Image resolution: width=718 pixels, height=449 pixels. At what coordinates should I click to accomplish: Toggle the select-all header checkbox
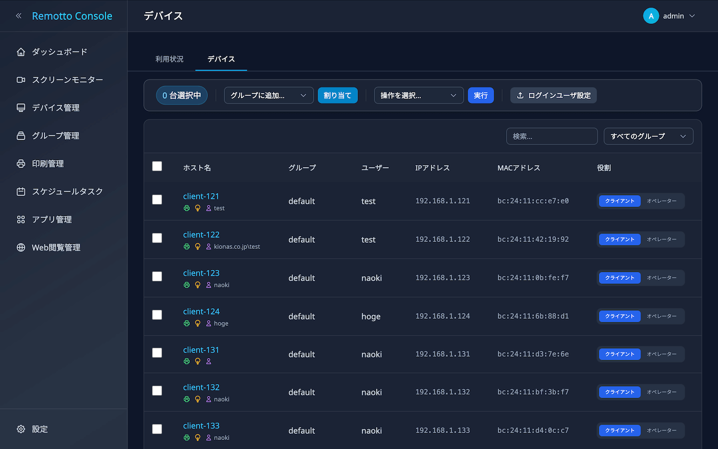pos(157,166)
